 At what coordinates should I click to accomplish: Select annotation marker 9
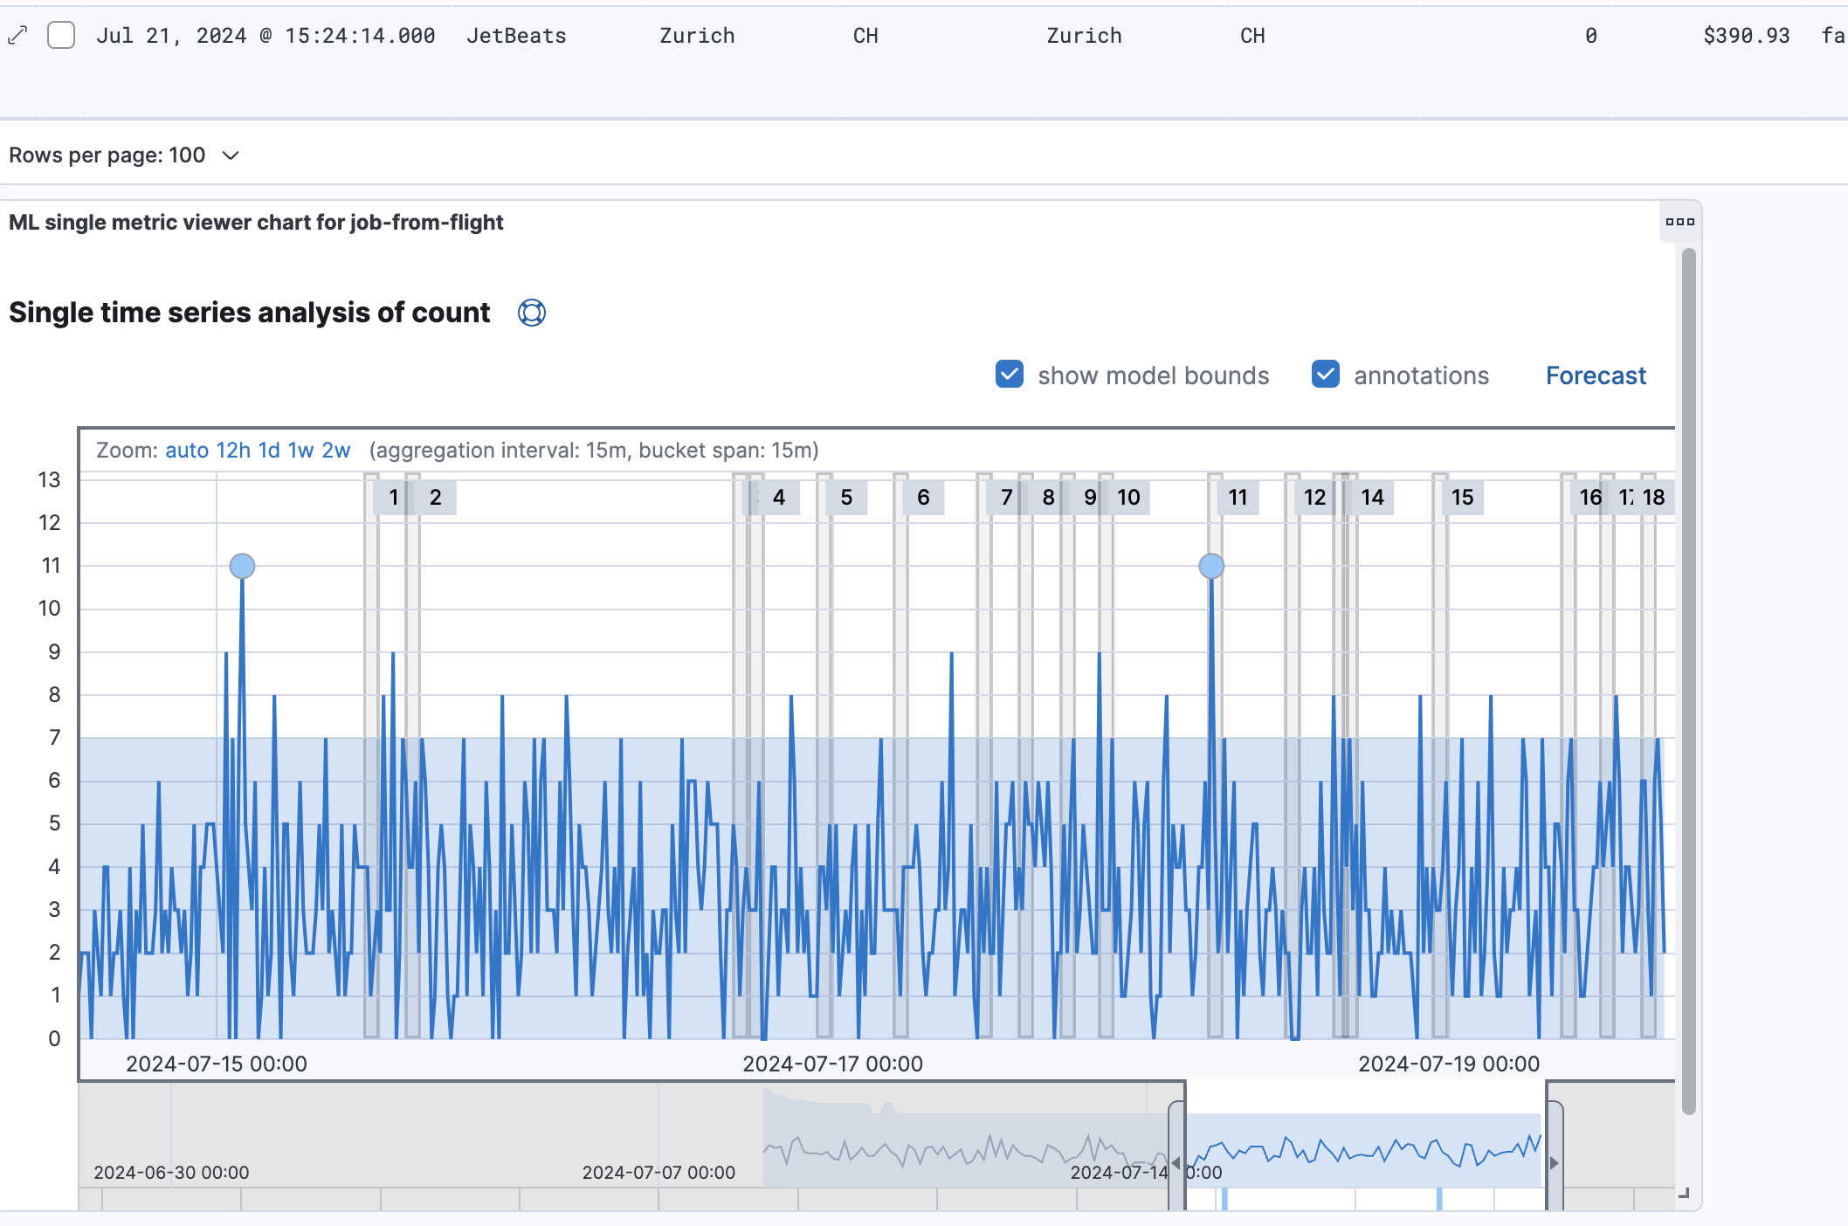pos(1090,498)
